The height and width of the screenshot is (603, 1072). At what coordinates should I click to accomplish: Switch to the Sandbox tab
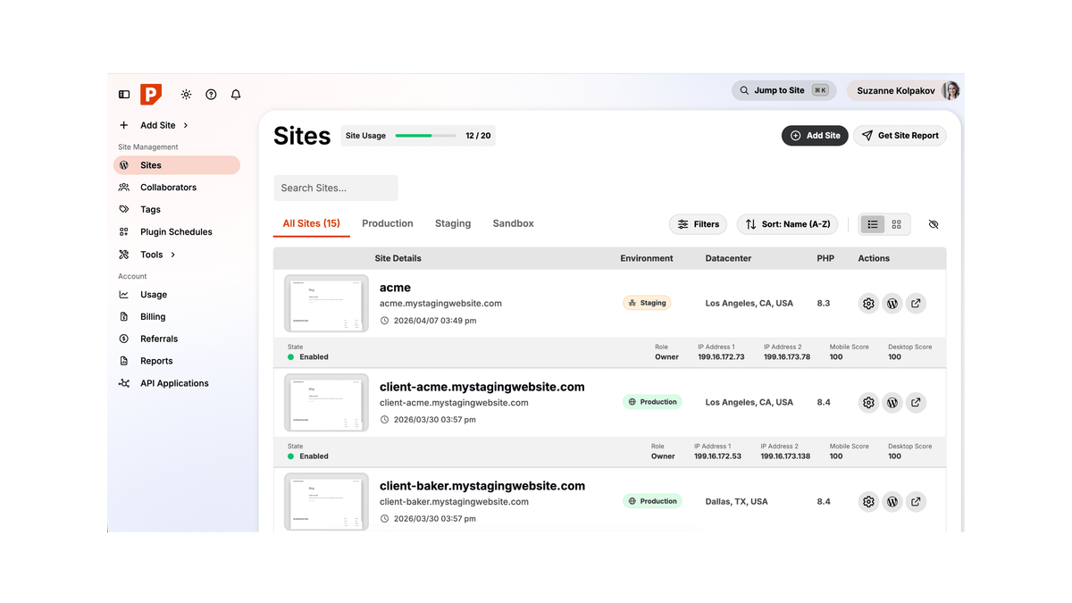click(514, 223)
